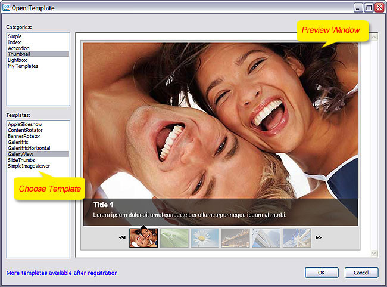Image resolution: width=387 pixels, height=287 pixels.
Task: Click the next thumbnails forward arrow
Action: point(319,237)
